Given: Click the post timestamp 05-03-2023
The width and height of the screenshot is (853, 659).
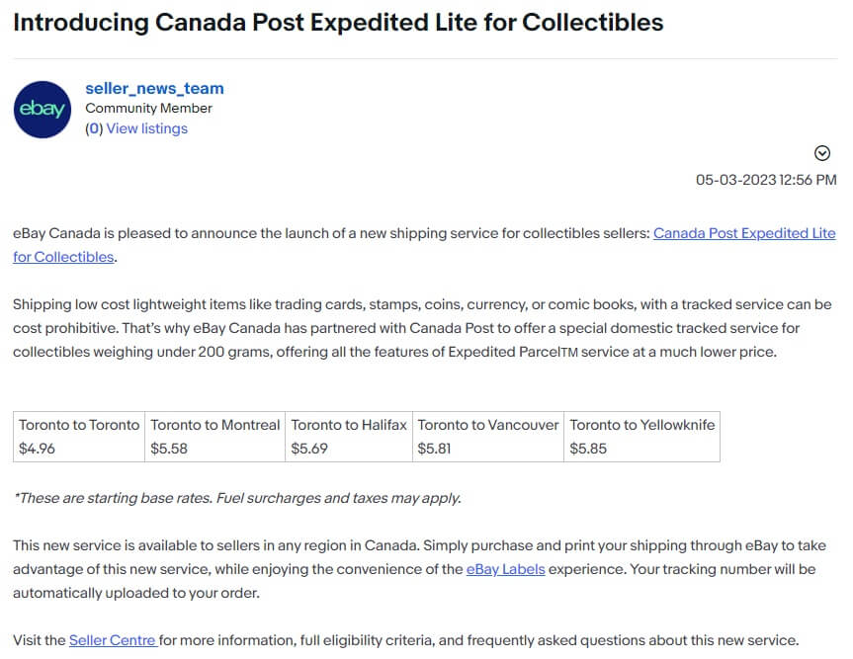Looking at the screenshot, I should pyautogui.click(x=765, y=180).
